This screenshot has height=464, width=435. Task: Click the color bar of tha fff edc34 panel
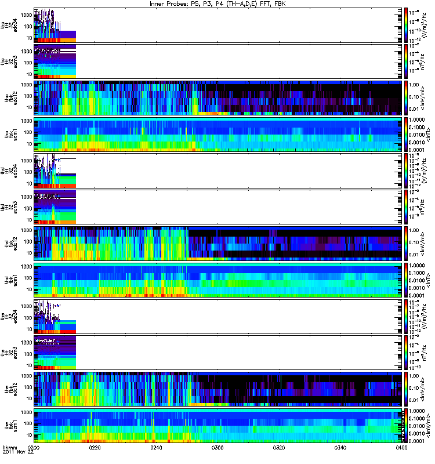(406, 26)
